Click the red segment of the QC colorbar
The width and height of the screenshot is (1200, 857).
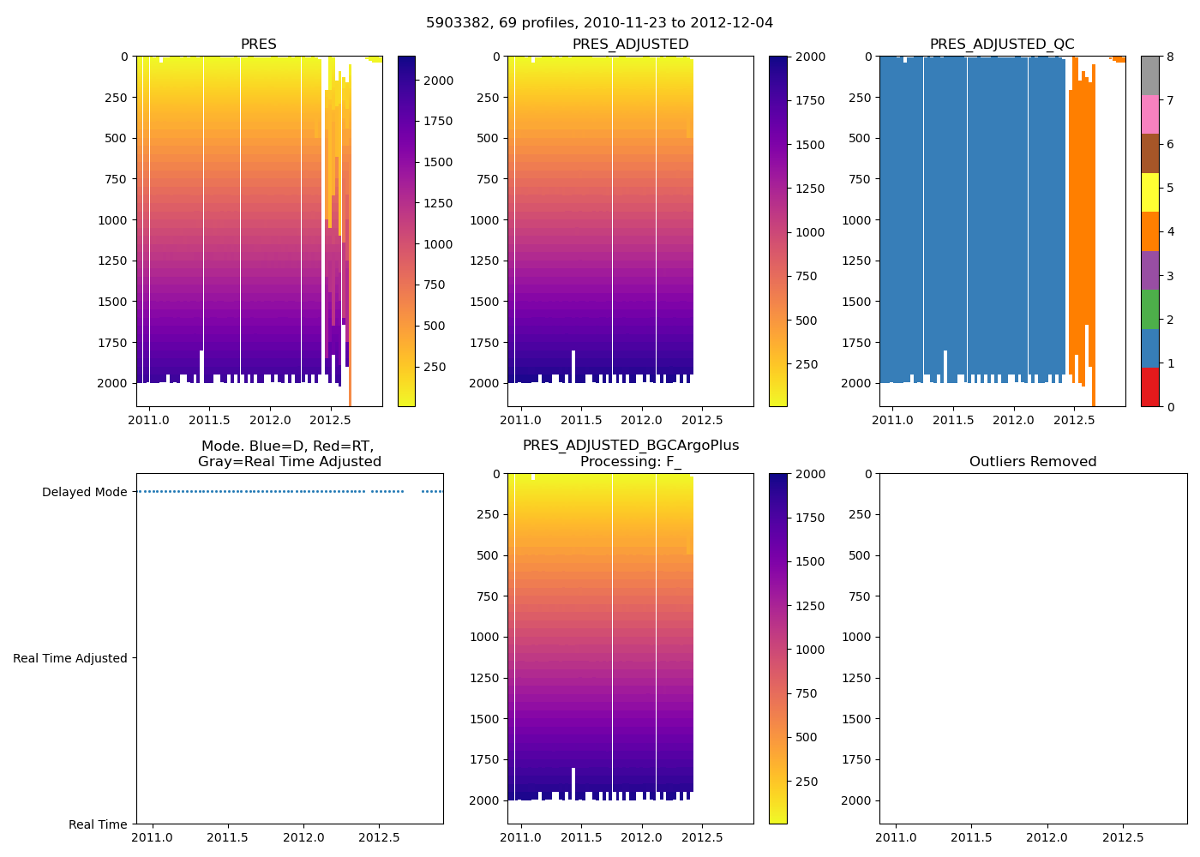tap(1149, 387)
